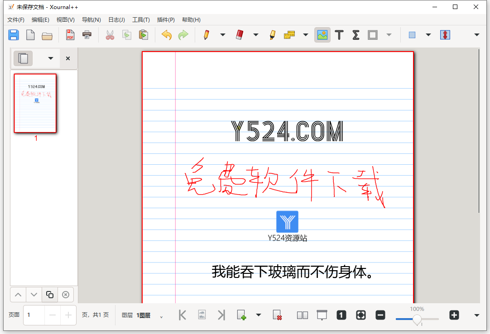The width and height of the screenshot is (490, 334).
Task: Print the document
Action: 87,35
